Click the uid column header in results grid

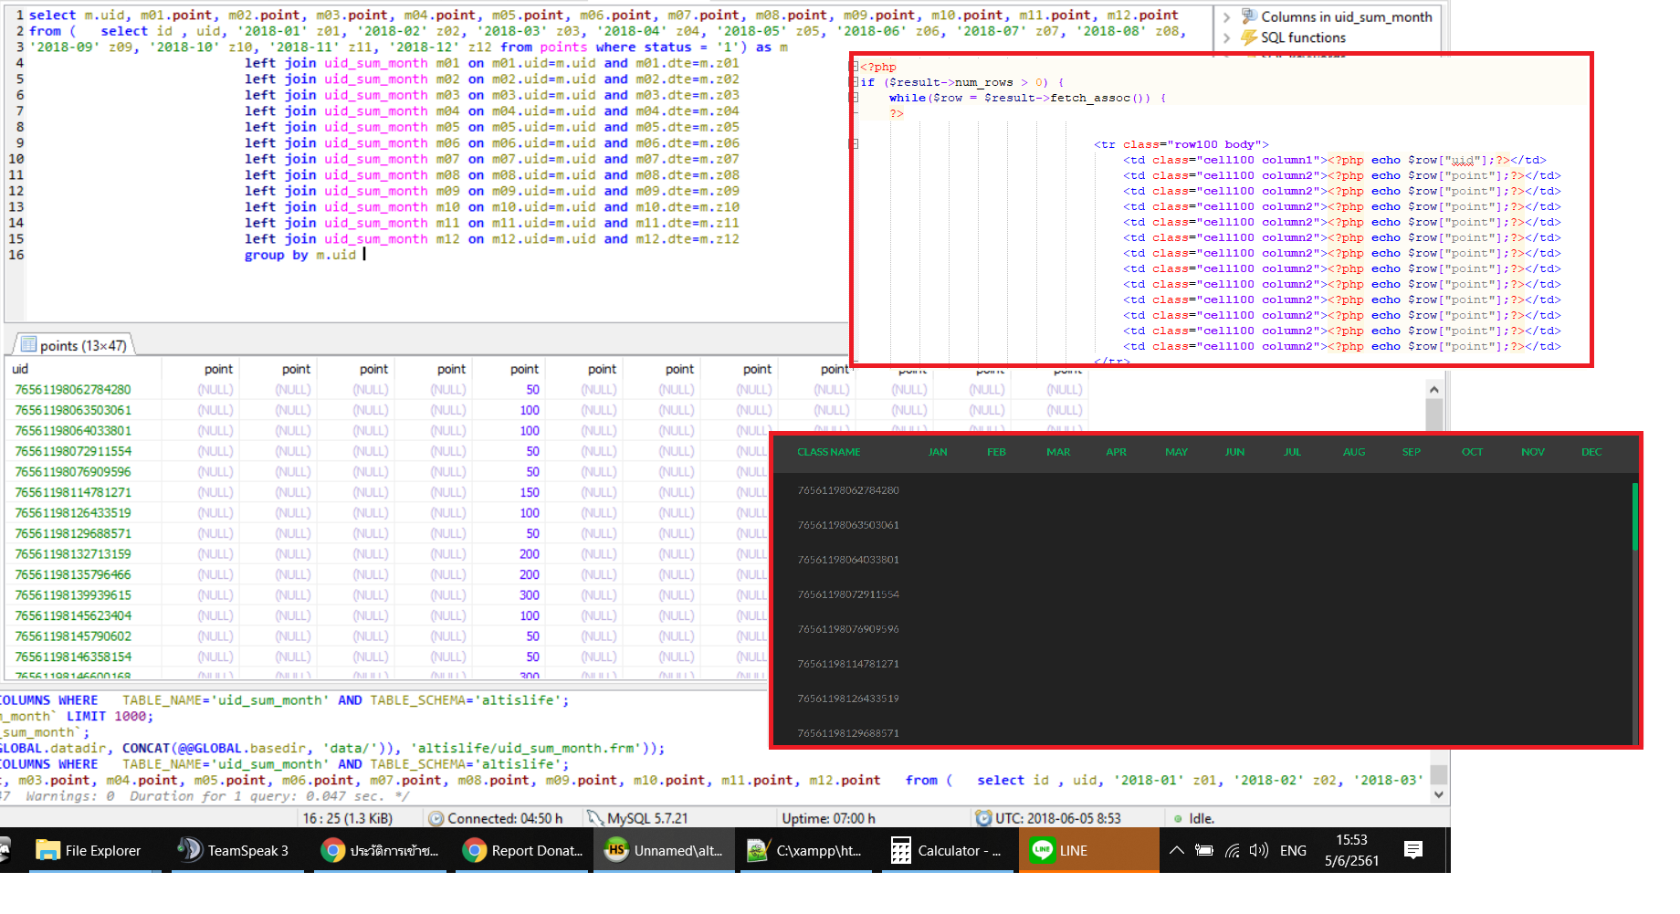(x=83, y=369)
